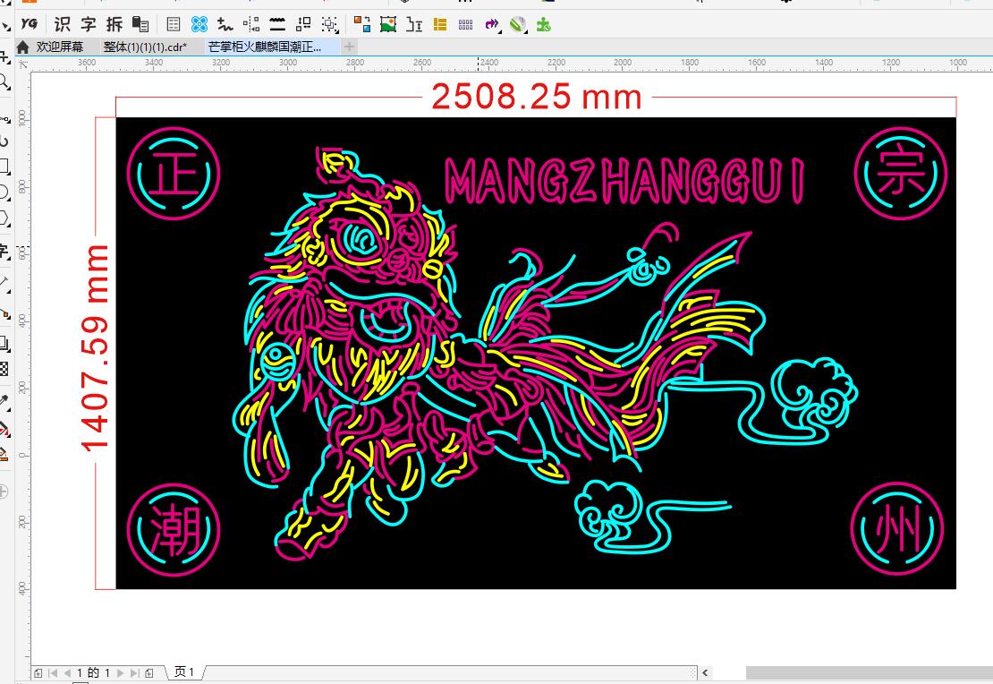Click the 识 text recognition toolbar button
The image size is (993, 684).
[62, 24]
